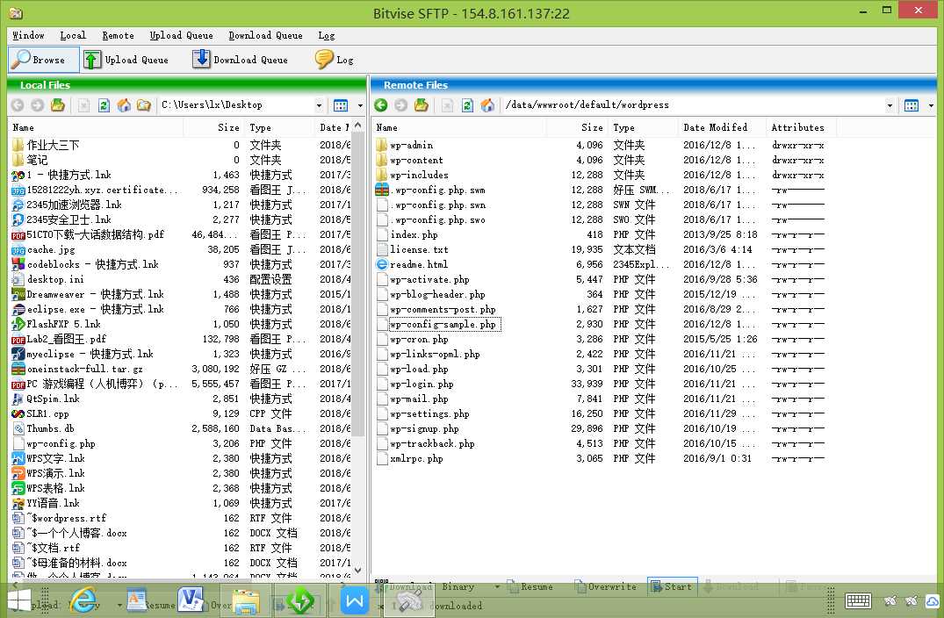Click the Start button in download bar
The width and height of the screenshot is (944, 618).
[x=671, y=586]
